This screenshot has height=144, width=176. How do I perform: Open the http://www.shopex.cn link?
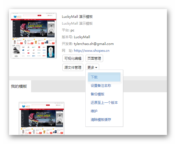[92, 51]
